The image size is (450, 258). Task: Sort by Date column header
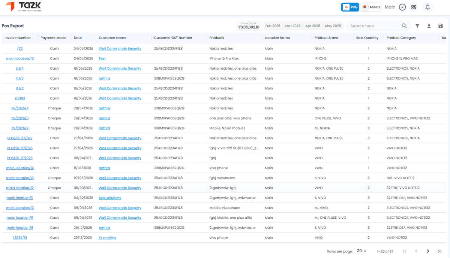[x=78, y=38]
